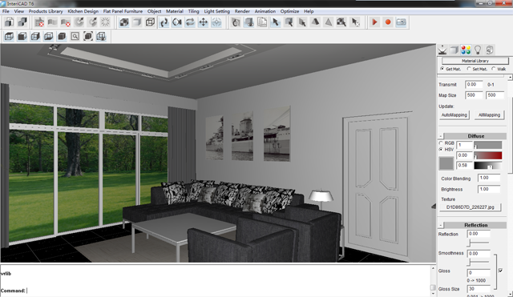Open the Kitchen Design menu
513x297 pixels.
[x=83, y=11]
